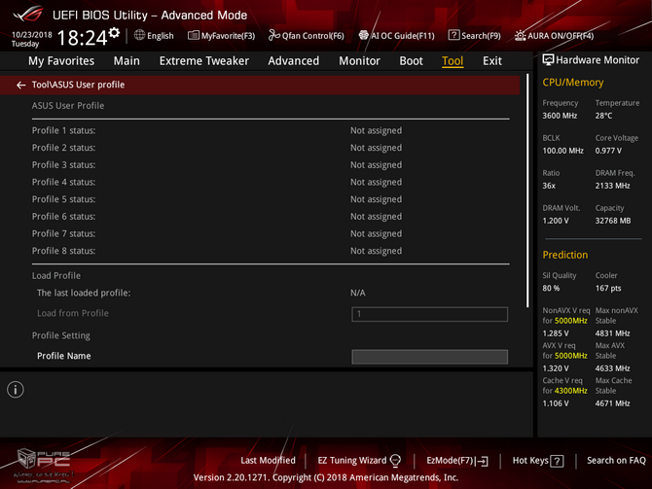Select the Profile 8 status row

coord(271,251)
